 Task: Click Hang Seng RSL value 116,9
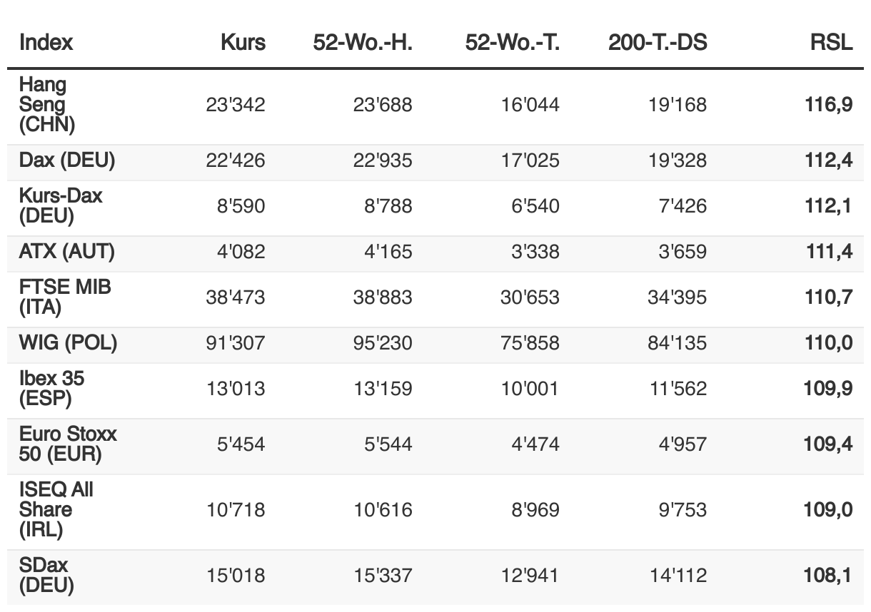[x=828, y=105]
